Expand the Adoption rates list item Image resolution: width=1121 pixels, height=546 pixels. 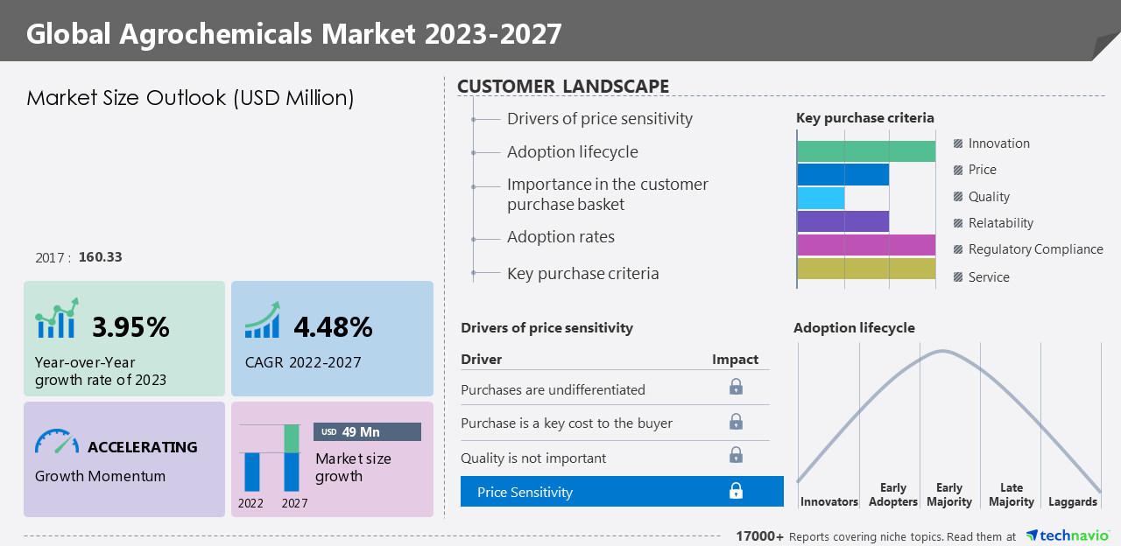coord(560,237)
